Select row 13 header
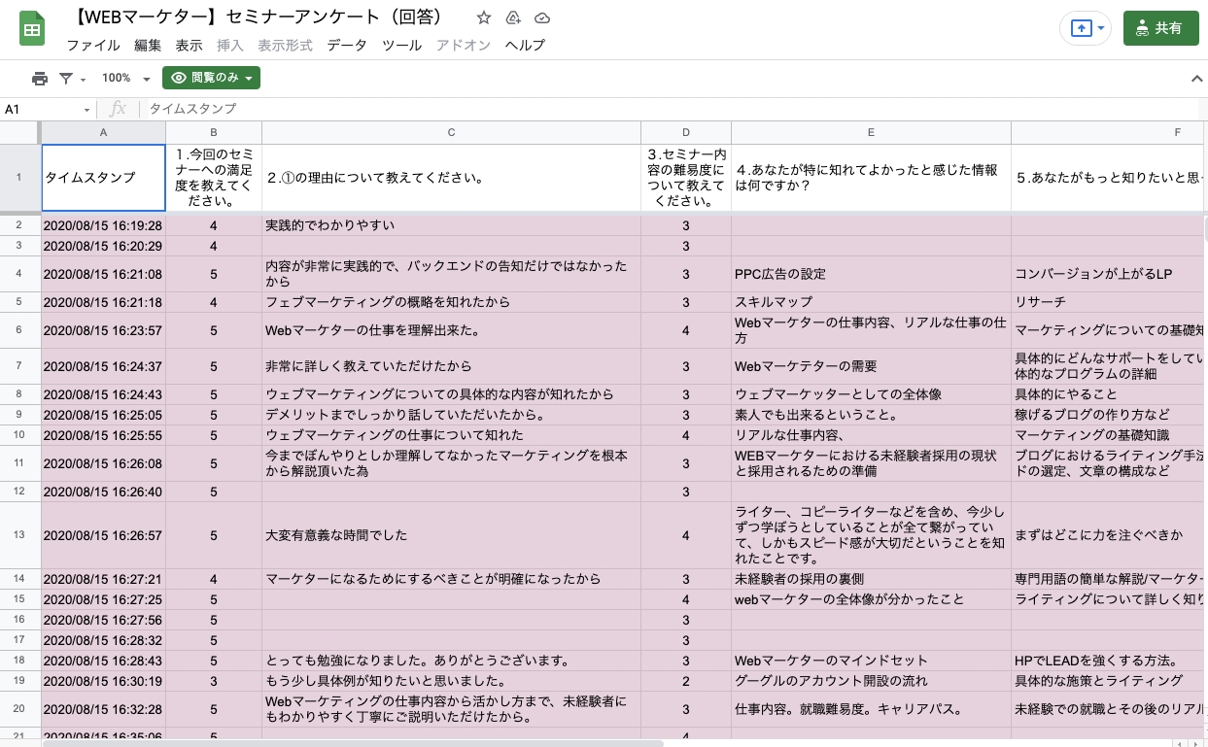 tap(19, 535)
